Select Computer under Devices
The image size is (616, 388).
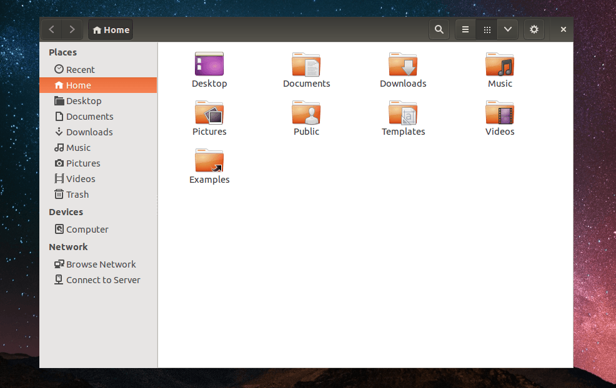click(87, 229)
